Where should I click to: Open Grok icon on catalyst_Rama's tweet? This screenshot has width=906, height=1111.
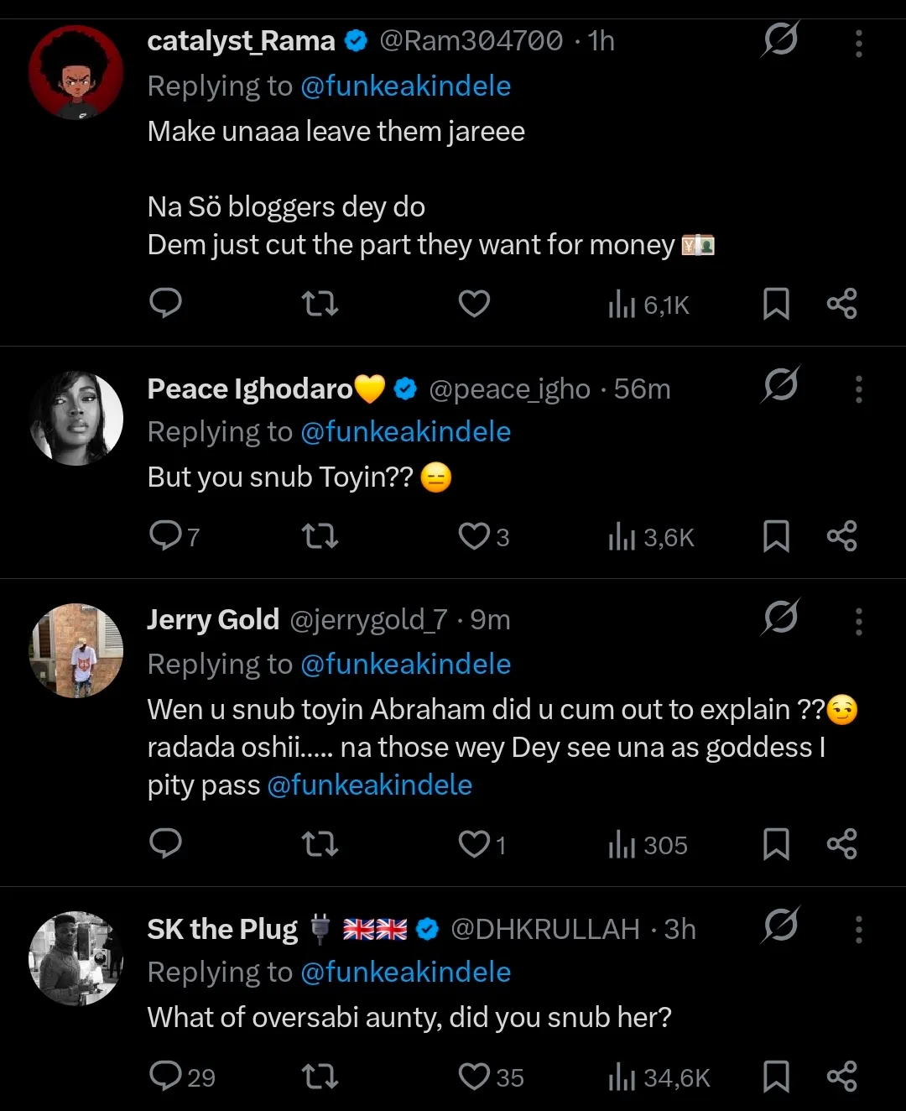(780, 39)
